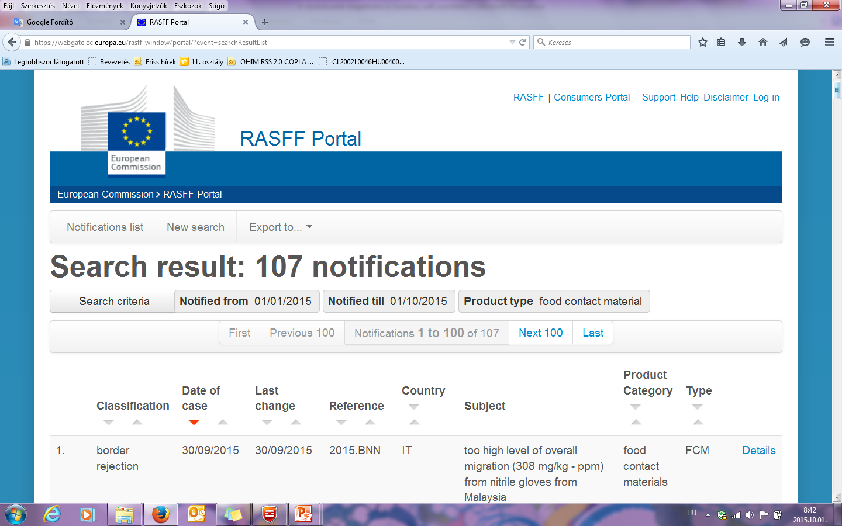Sort Product Category ascending arrow

[x=636, y=422]
